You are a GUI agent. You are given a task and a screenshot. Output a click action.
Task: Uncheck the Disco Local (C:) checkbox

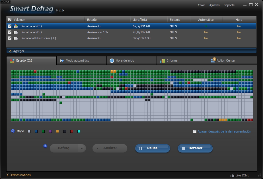tap(10, 26)
